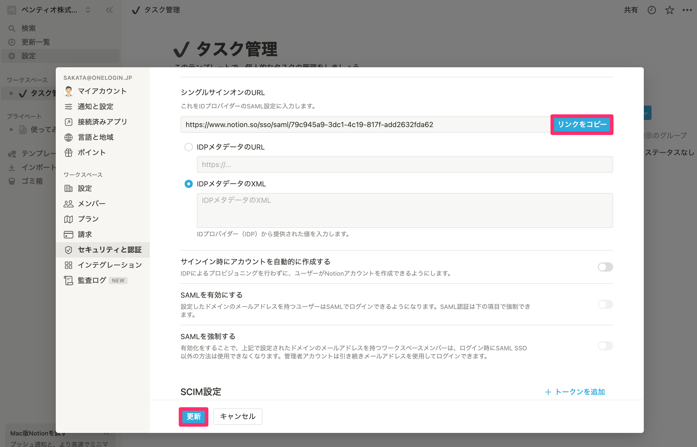Click the 共有 button in top bar
The height and width of the screenshot is (447, 697).
point(631,10)
